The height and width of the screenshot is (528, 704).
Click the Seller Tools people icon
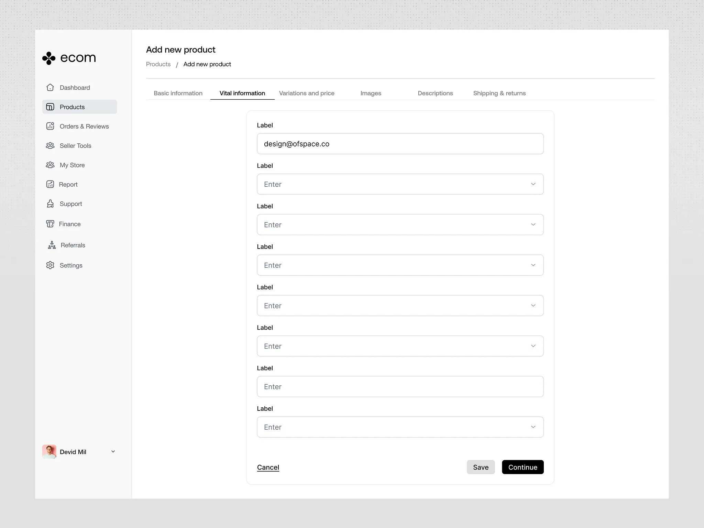pos(50,145)
